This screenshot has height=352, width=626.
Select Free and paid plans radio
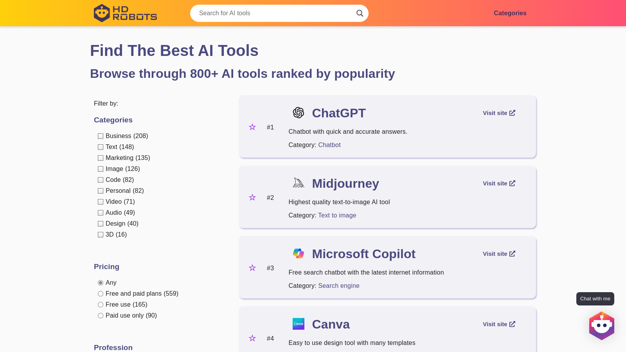pyautogui.click(x=101, y=294)
